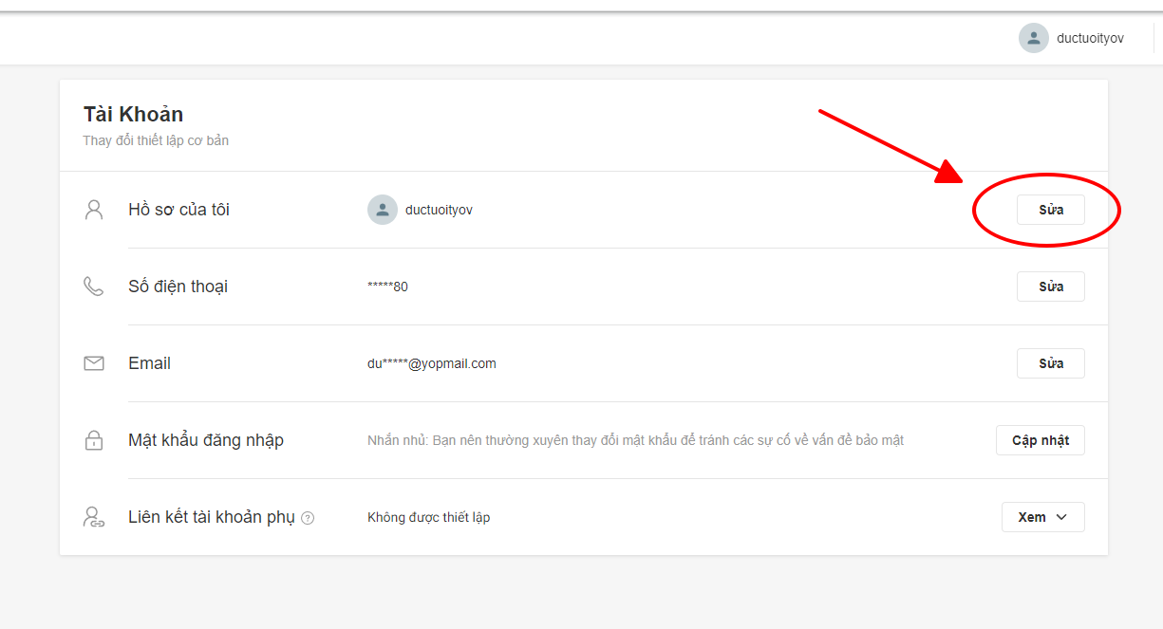Image resolution: width=1163 pixels, height=629 pixels.
Task: Click the Liên kết tài khoản phụ label
Action: (211, 517)
